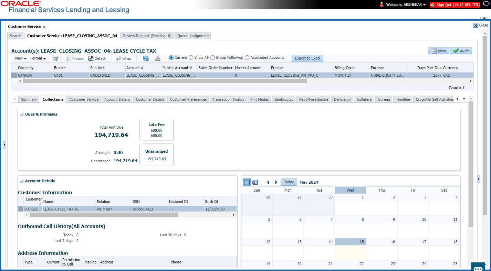Expand the left side panel splitter arrow
491x271 pixels.
pos(4,144)
